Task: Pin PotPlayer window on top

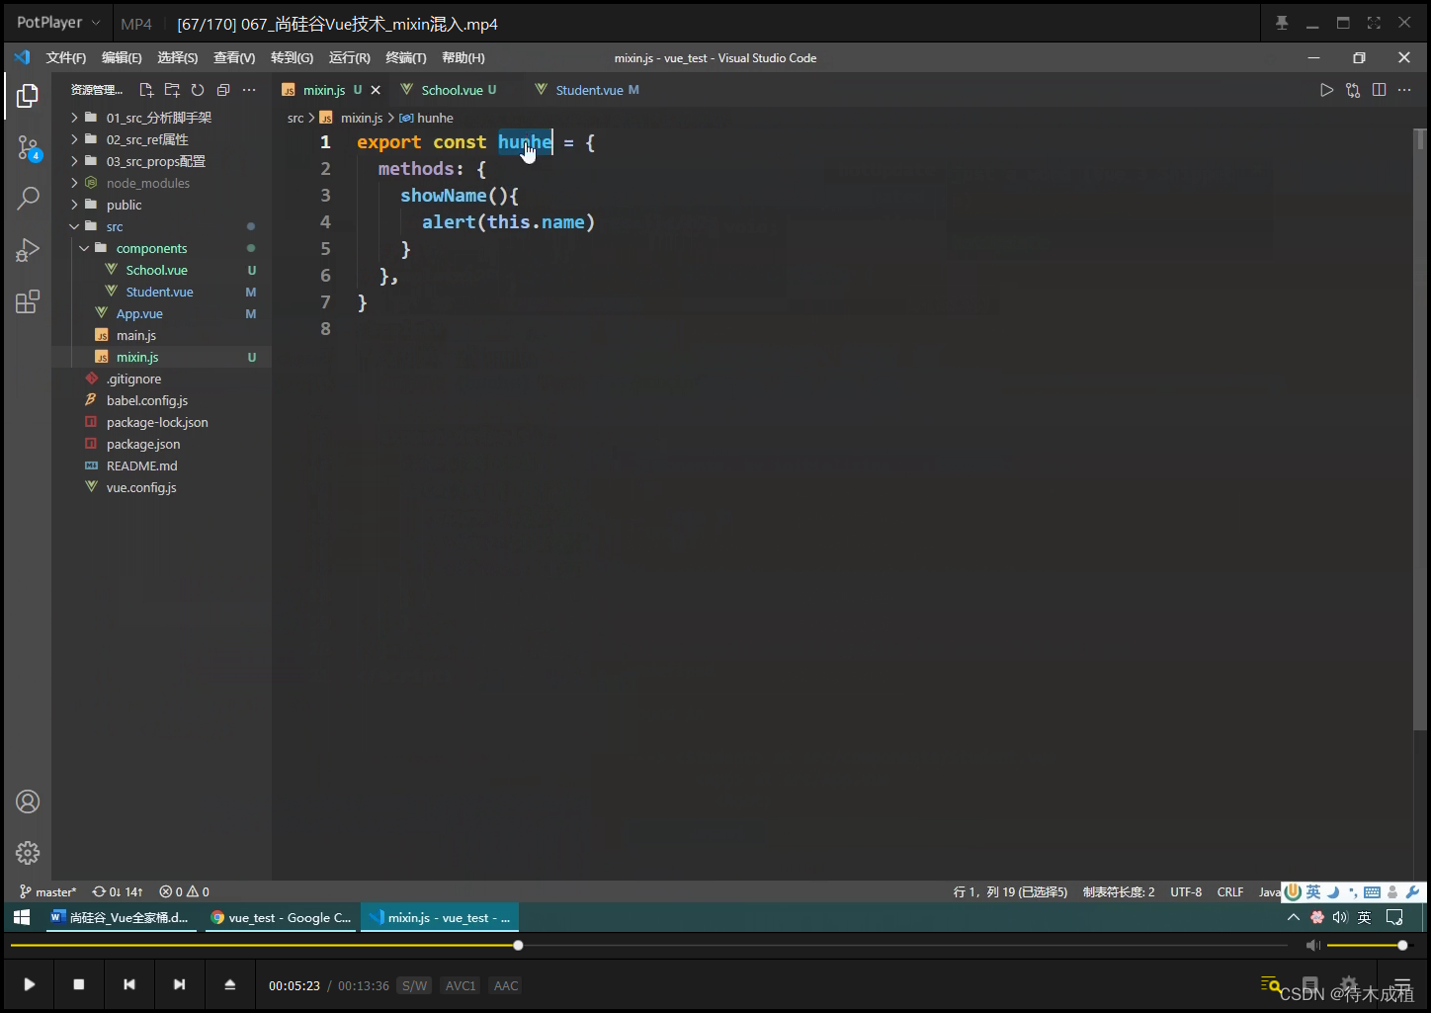Action: coord(1282,23)
